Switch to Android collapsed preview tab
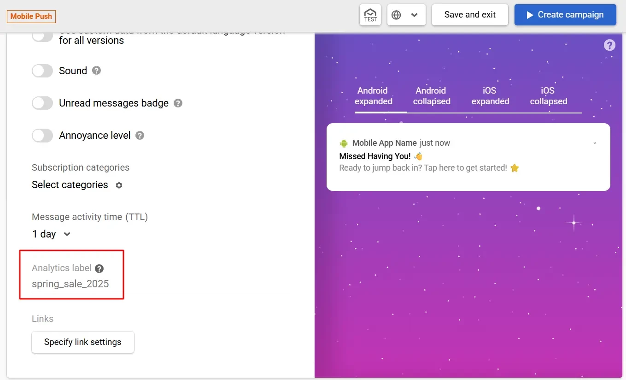Screen dimensions: 626x380 click(432, 96)
